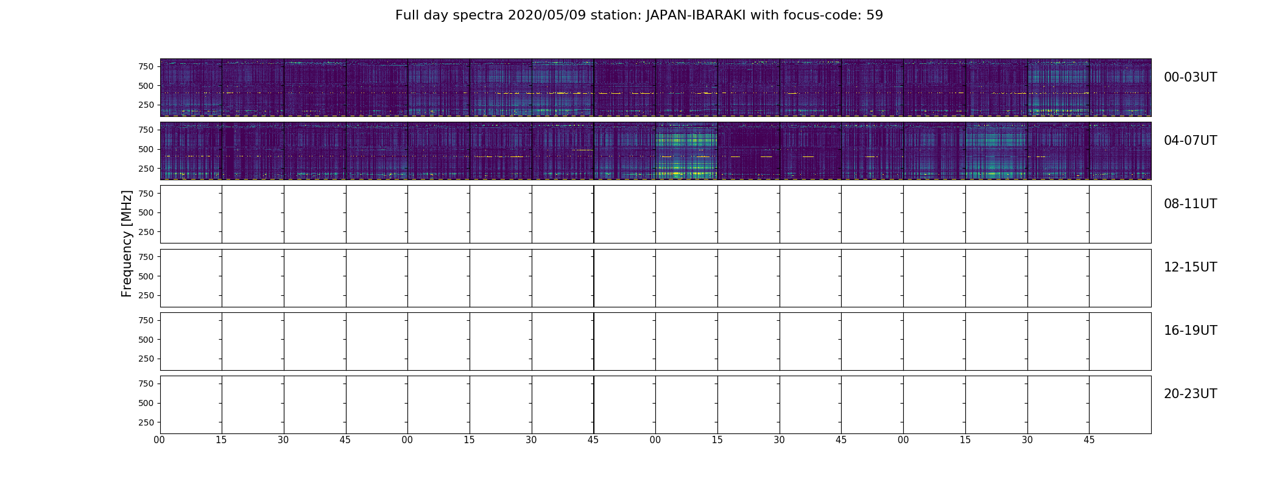The height and width of the screenshot is (487, 1279).
Task: Click the empty 16-19UT plot panel
Action: 655,341
